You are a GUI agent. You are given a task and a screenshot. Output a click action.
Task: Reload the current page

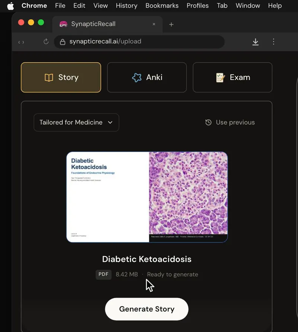pyautogui.click(x=46, y=41)
